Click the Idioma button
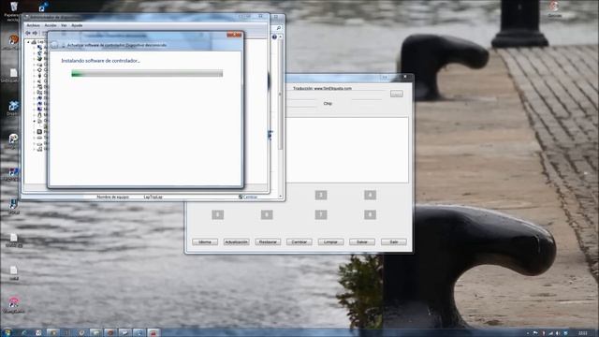 click(205, 242)
